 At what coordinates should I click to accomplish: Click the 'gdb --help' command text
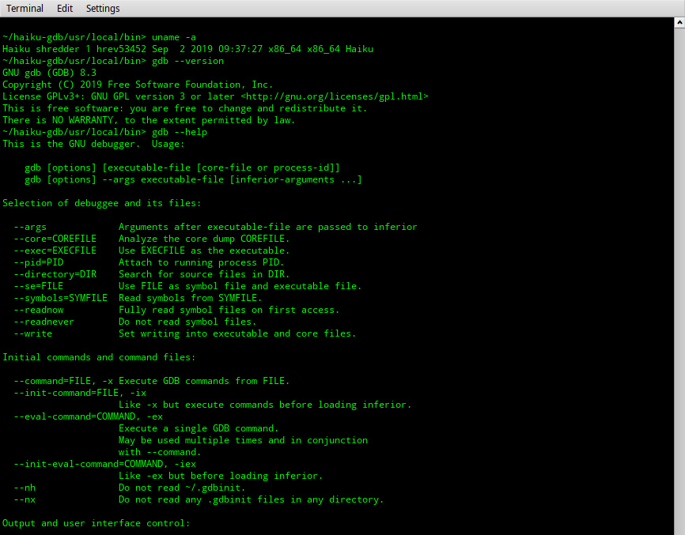[180, 132]
